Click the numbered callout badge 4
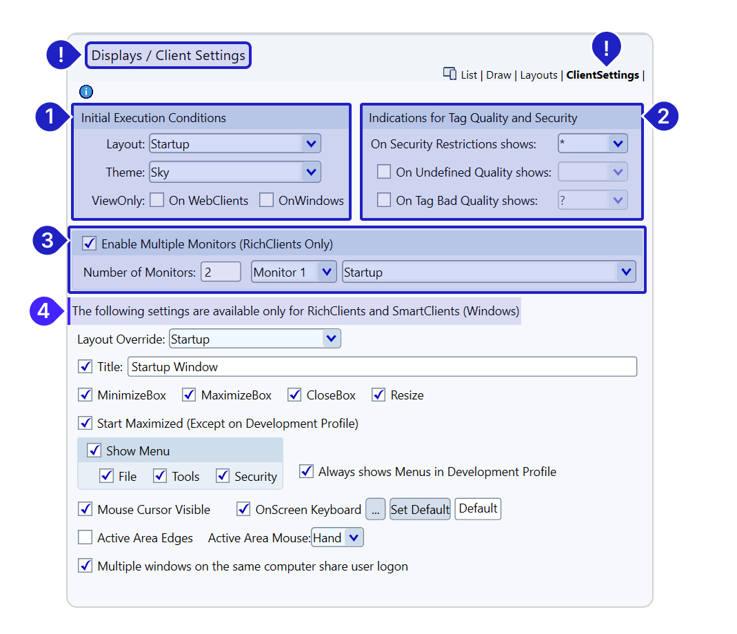737x634 pixels. (44, 311)
